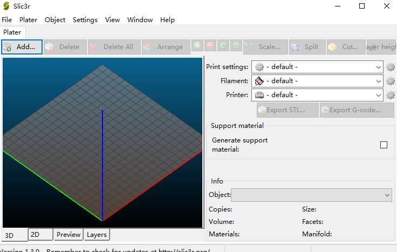Open the Settings menu

tap(85, 20)
